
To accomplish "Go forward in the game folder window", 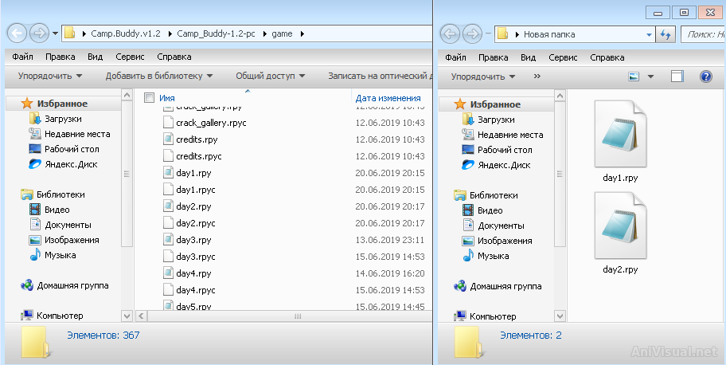I will [x=39, y=33].
